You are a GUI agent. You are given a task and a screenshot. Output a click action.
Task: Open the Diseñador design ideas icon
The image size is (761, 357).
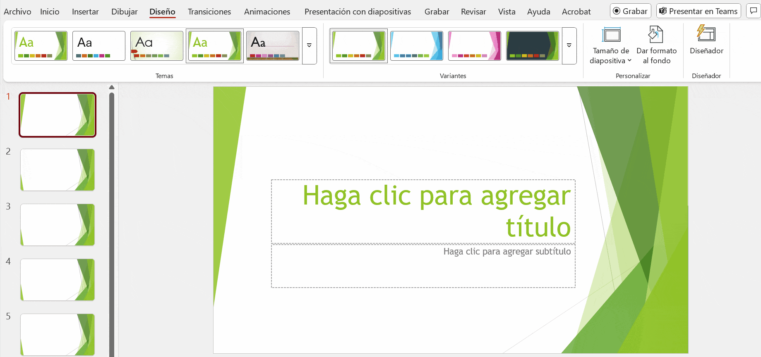(706, 34)
